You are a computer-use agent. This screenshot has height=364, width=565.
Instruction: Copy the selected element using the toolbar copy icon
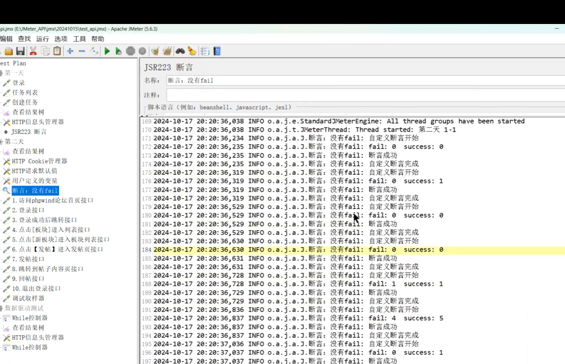pyautogui.click(x=45, y=51)
